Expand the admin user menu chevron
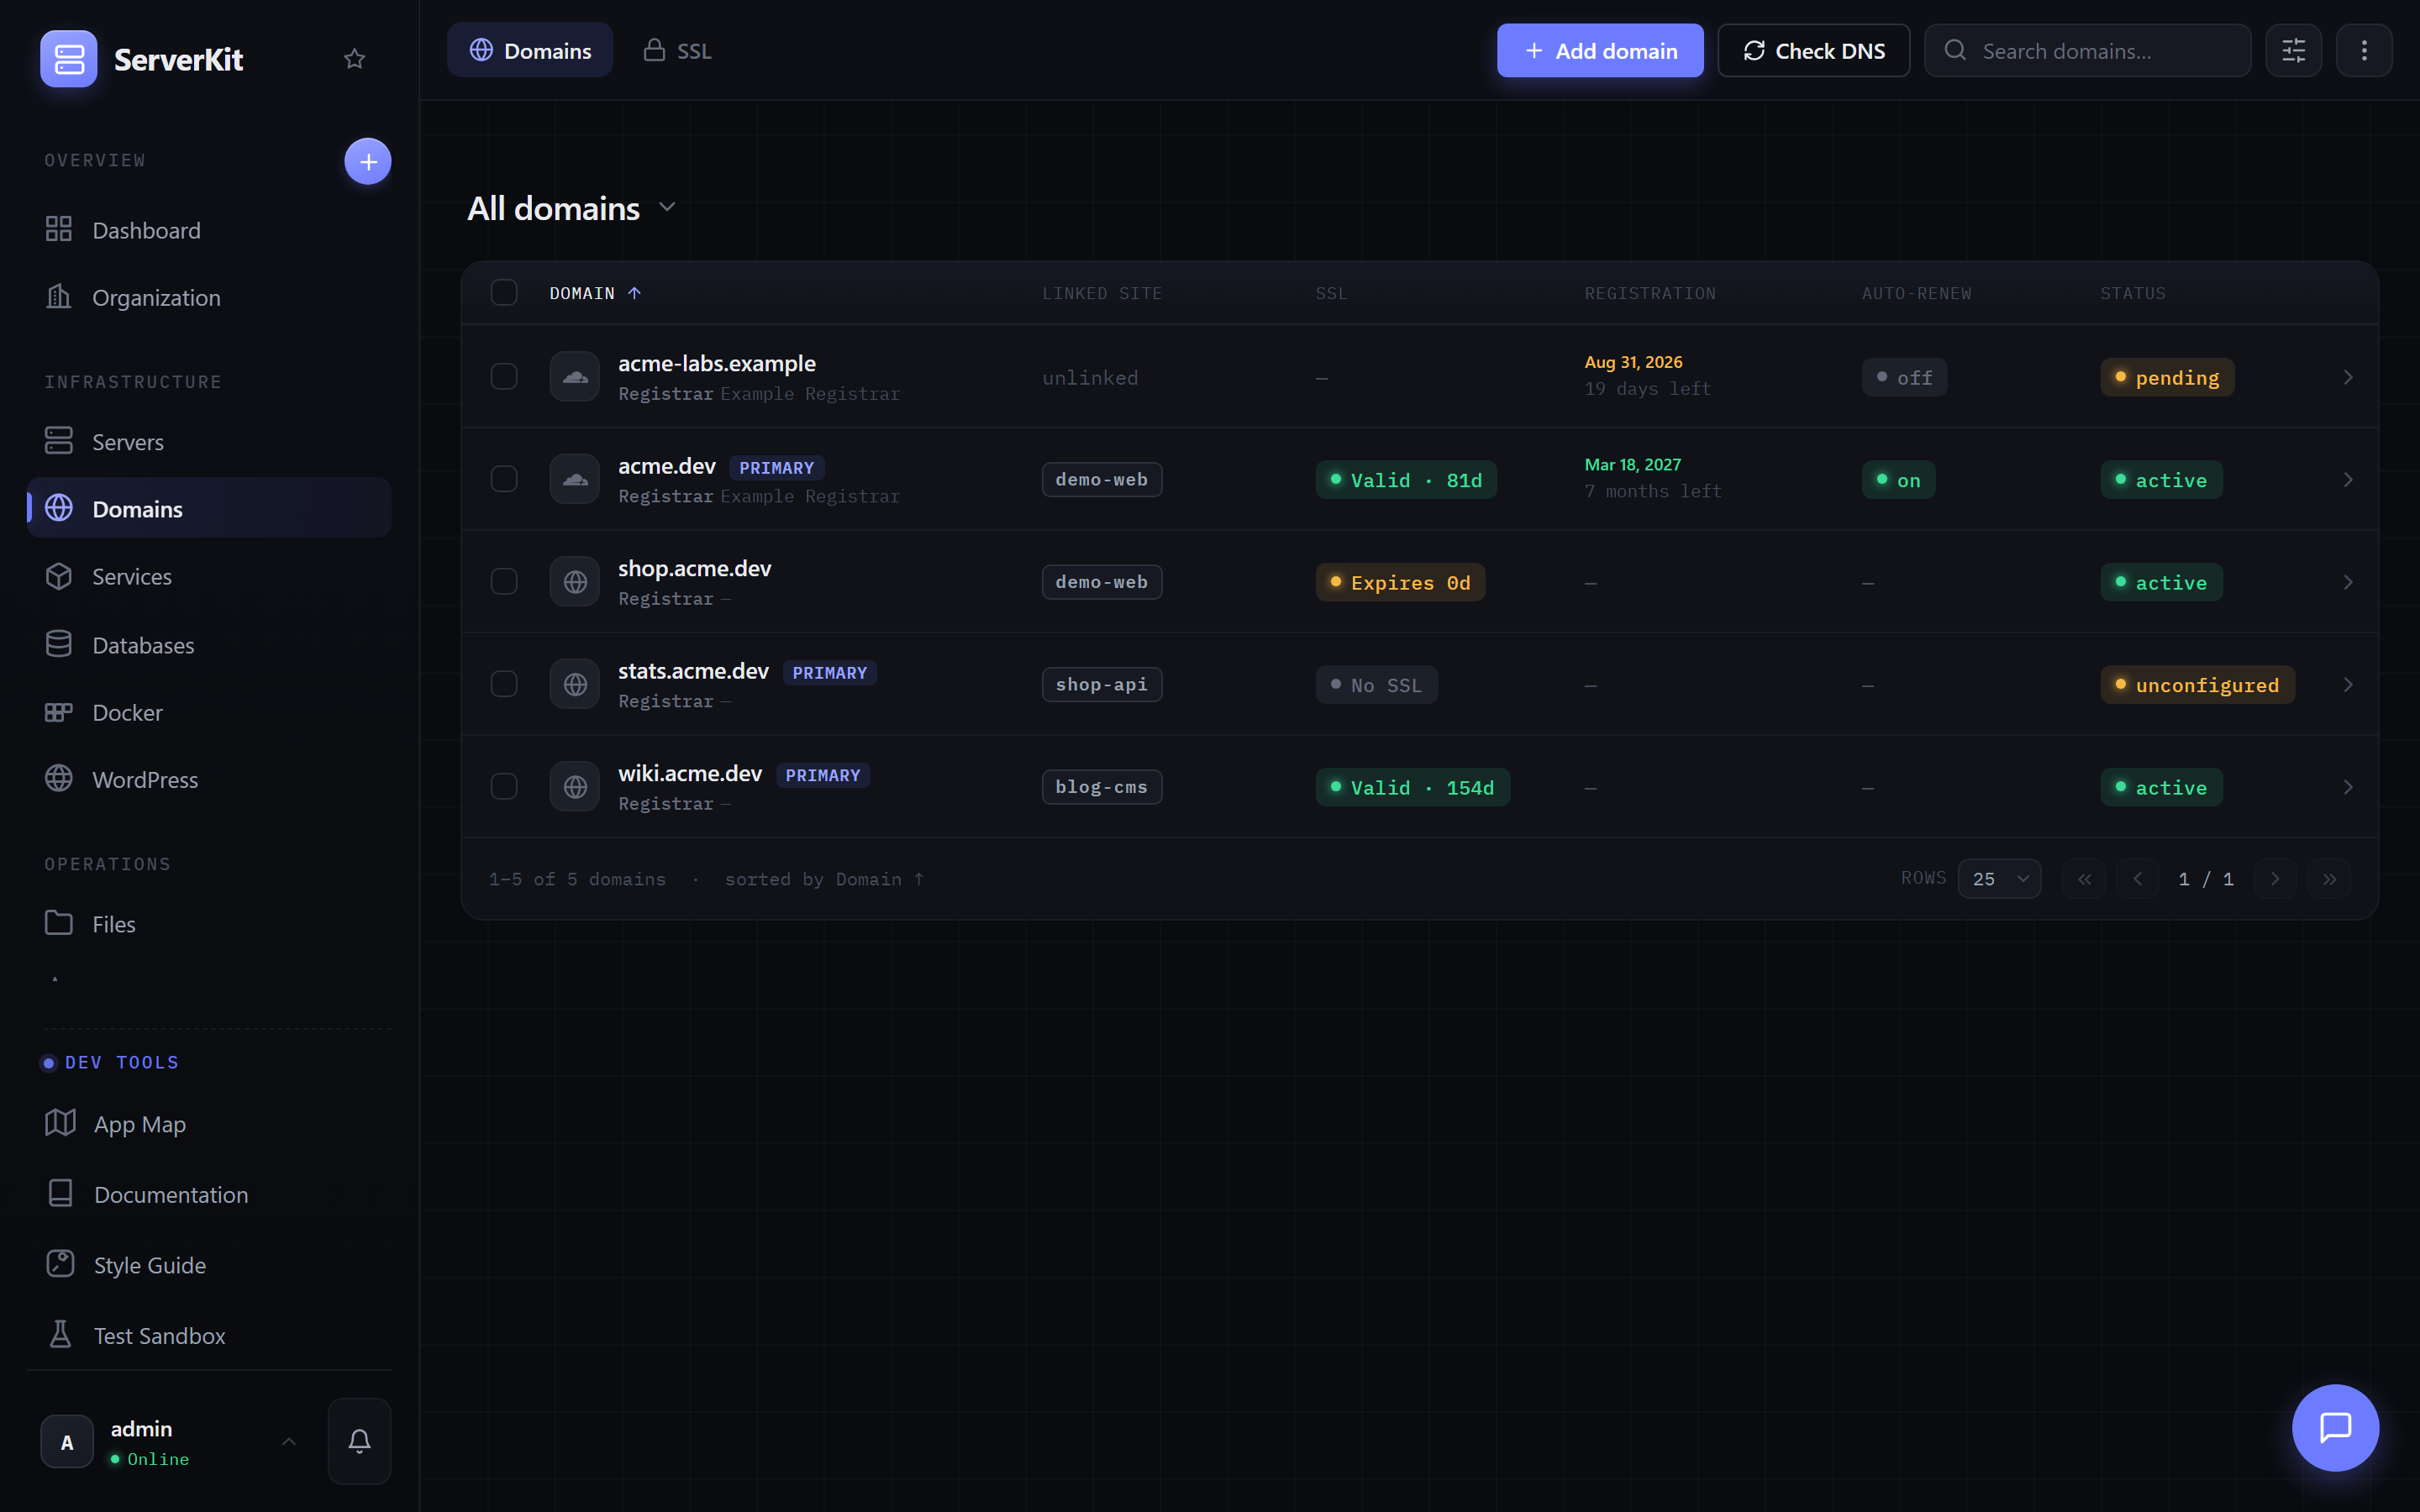 click(x=289, y=1442)
